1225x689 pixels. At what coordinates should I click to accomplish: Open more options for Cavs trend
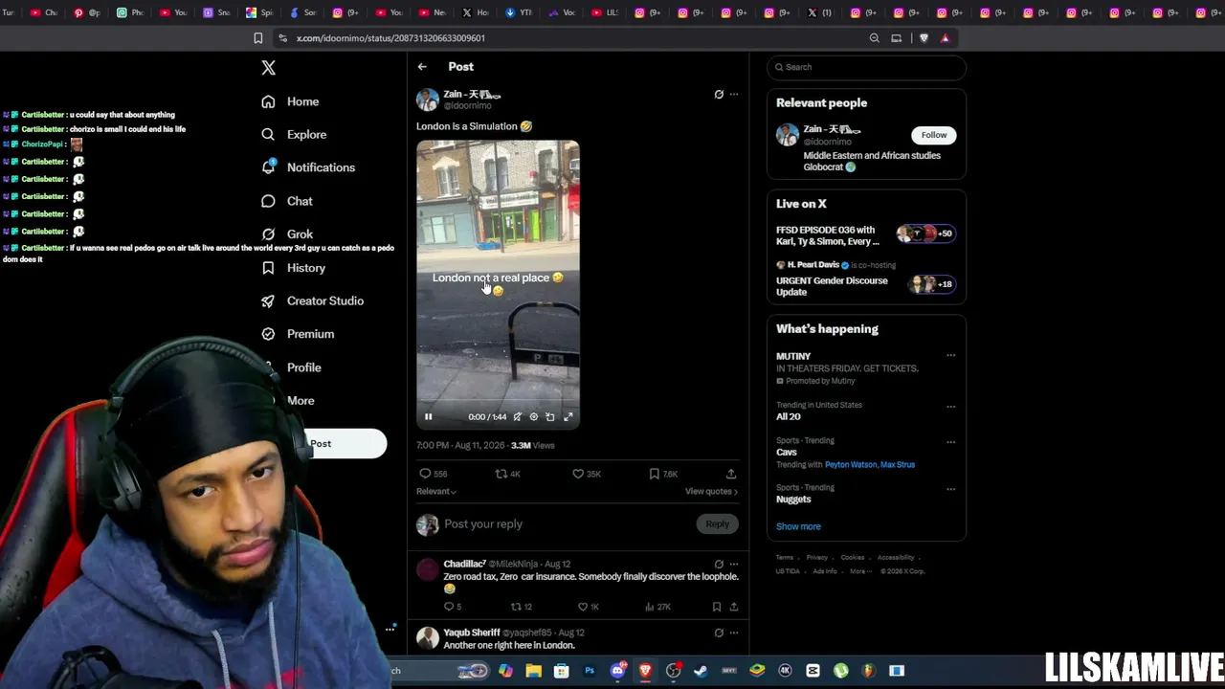pos(950,441)
